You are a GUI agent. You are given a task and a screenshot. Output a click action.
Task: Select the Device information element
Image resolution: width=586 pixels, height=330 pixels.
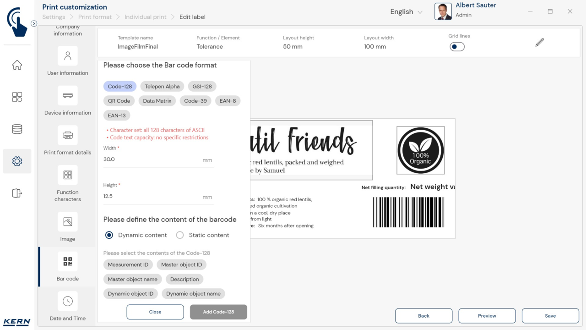click(68, 96)
